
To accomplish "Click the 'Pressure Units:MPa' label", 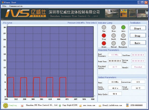I will 76,23.
